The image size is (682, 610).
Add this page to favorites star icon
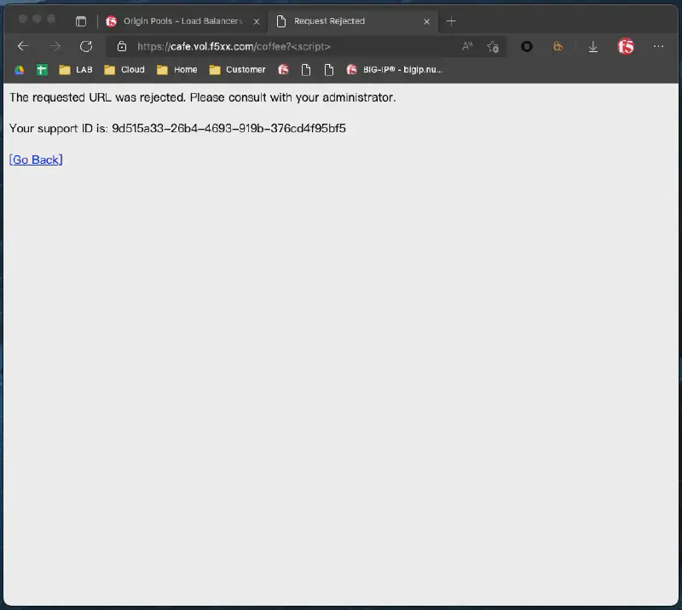493,47
